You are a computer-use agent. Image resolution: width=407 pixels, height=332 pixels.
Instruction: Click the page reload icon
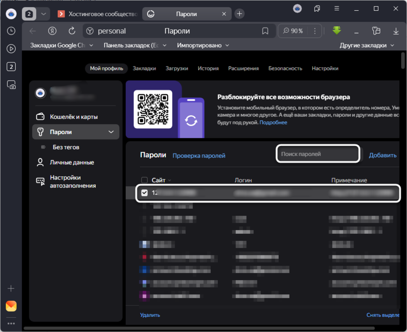[72, 31]
